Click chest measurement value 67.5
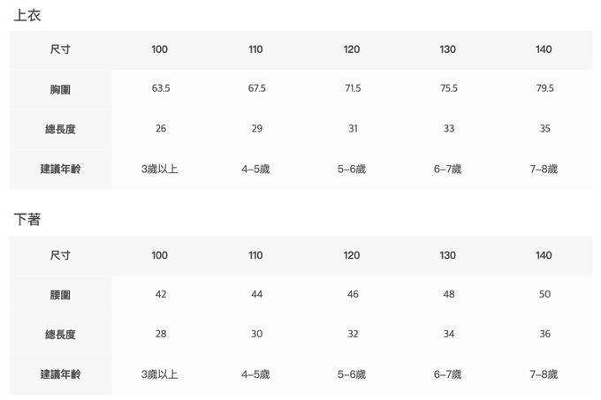601x400 pixels. coord(256,89)
